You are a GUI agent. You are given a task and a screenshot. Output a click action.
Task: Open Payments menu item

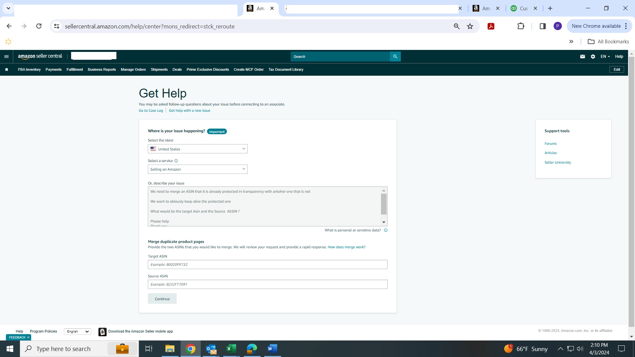[54, 69]
